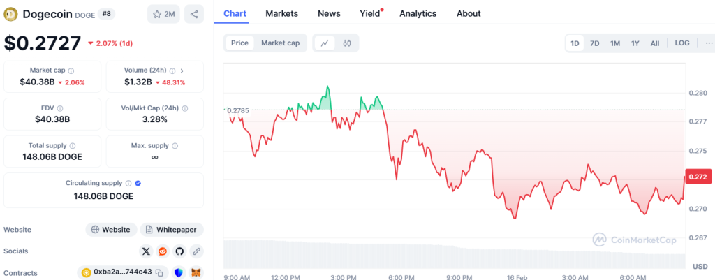This screenshot has height=280, width=715.
Task: Open the X (Twitter) social link
Action: [146, 251]
